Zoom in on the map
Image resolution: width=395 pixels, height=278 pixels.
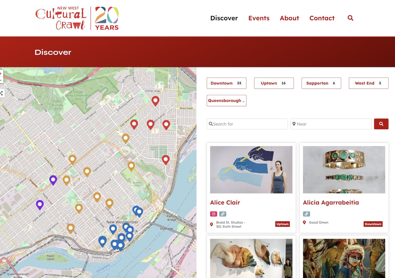click(x=1, y=74)
